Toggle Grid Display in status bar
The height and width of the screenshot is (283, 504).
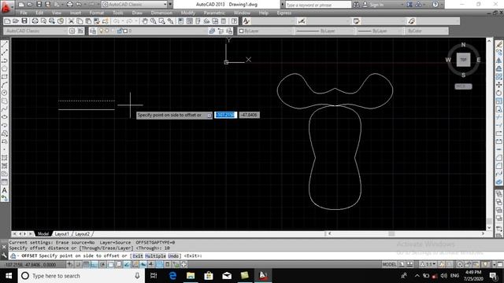pyautogui.click(x=86, y=264)
